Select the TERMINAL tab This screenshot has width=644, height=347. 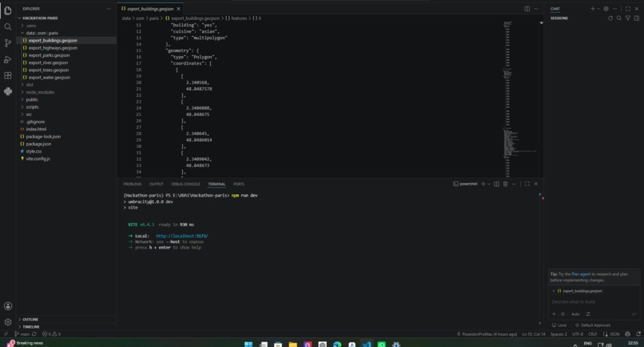pos(217,184)
